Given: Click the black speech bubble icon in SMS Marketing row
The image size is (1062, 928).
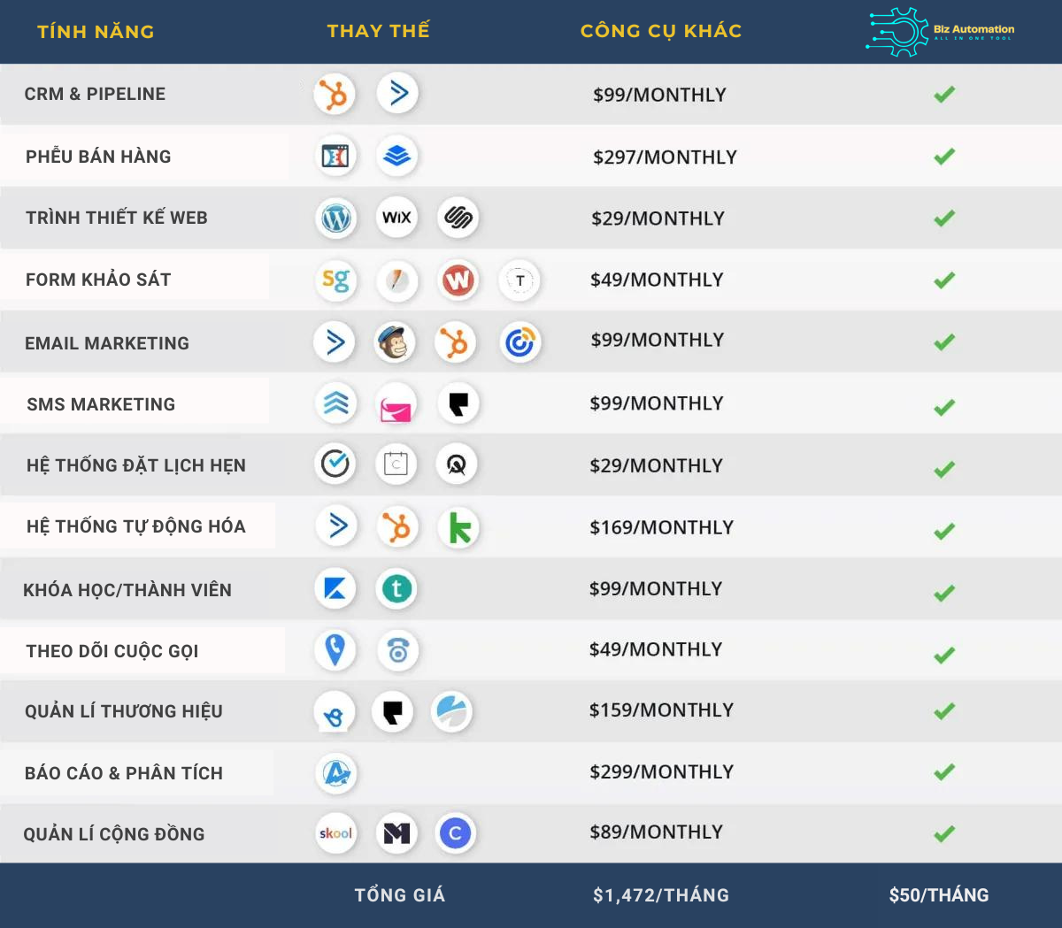Looking at the screenshot, I should pyautogui.click(x=458, y=403).
